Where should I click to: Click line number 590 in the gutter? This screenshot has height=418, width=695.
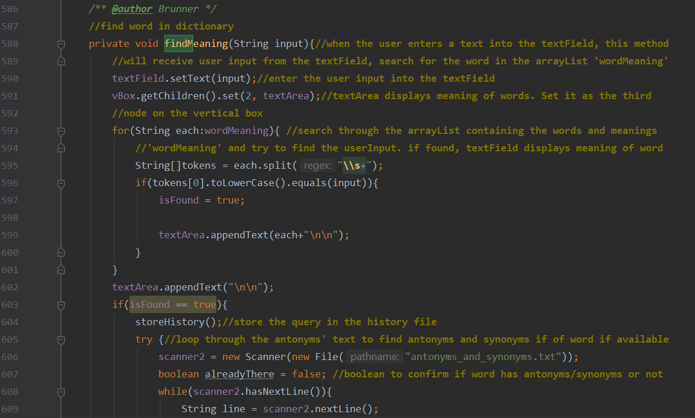point(10,79)
